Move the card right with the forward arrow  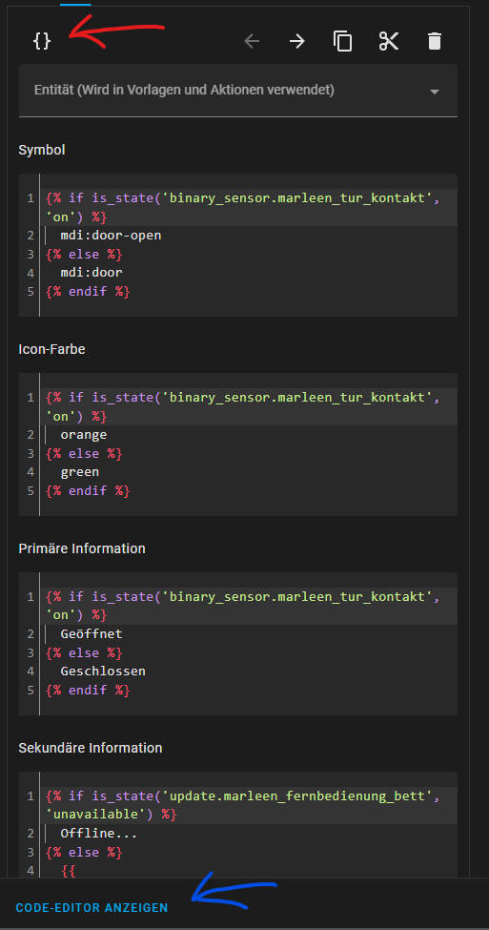[297, 41]
